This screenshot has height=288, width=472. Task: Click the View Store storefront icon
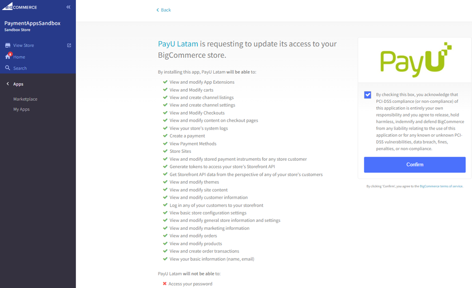pyautogui.click(x=8, y=45)
